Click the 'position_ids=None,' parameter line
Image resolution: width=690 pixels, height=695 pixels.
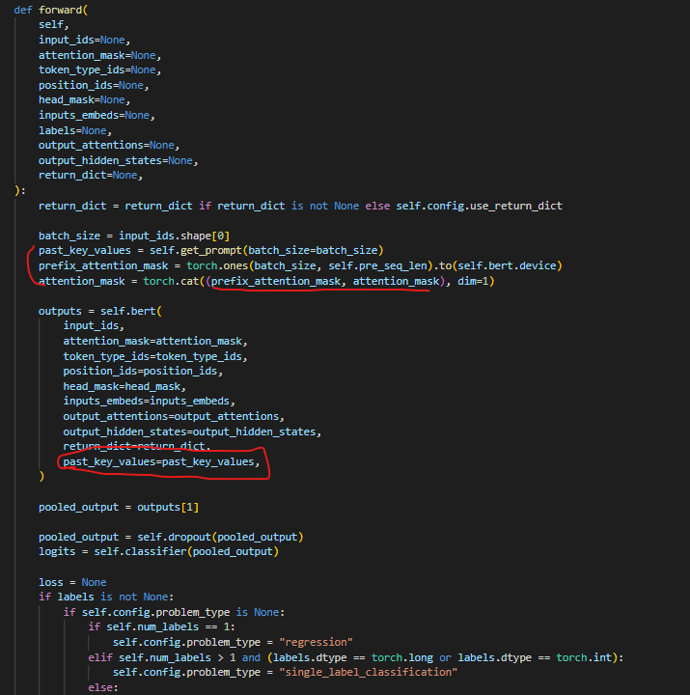coord(94,85)
